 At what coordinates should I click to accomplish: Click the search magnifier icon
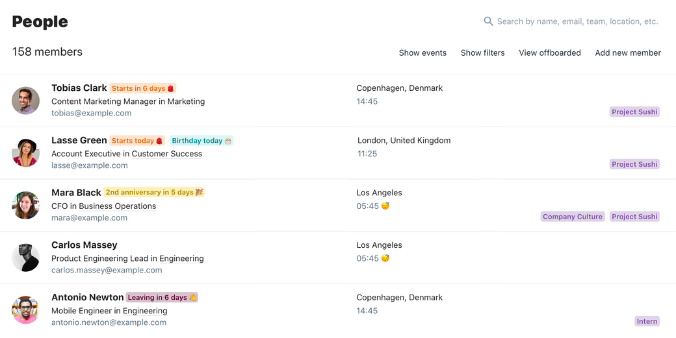(x=488, y=21)
